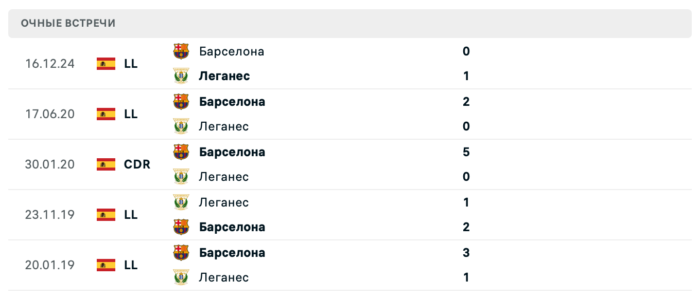The image size is (699, 299).
Task: Open the Барселона team name in the top match
Action: click(232, 51)
